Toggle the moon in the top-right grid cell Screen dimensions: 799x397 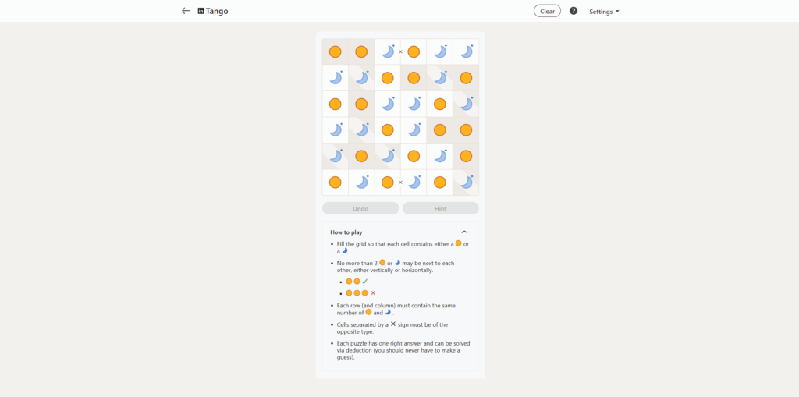tap(466, 52)
